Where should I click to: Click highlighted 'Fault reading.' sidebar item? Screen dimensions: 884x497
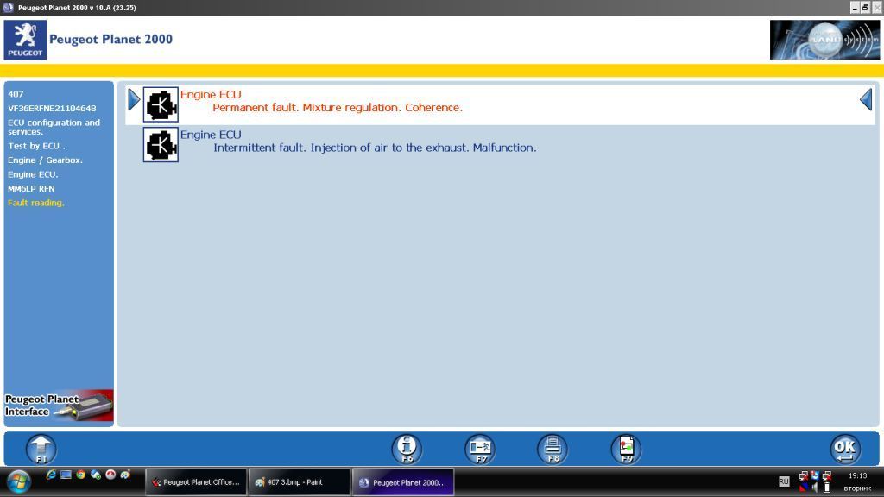tap(35, 203)
